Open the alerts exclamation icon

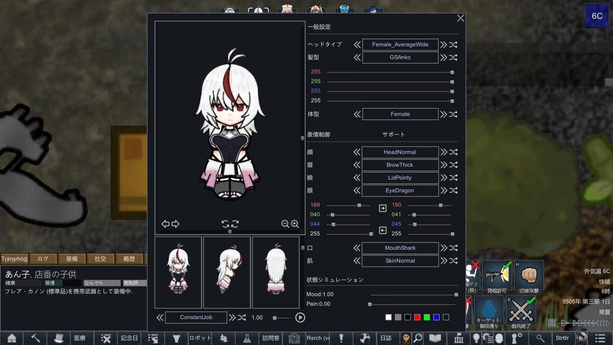pyautogui.click(x=341, y=338)
